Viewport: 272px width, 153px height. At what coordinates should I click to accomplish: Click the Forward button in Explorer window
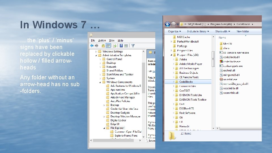pos(173,24)
